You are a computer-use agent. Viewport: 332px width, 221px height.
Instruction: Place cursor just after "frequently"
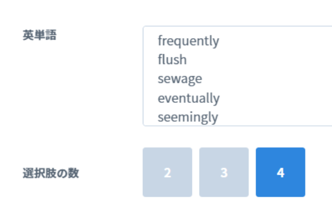click(x=220, y=41)
